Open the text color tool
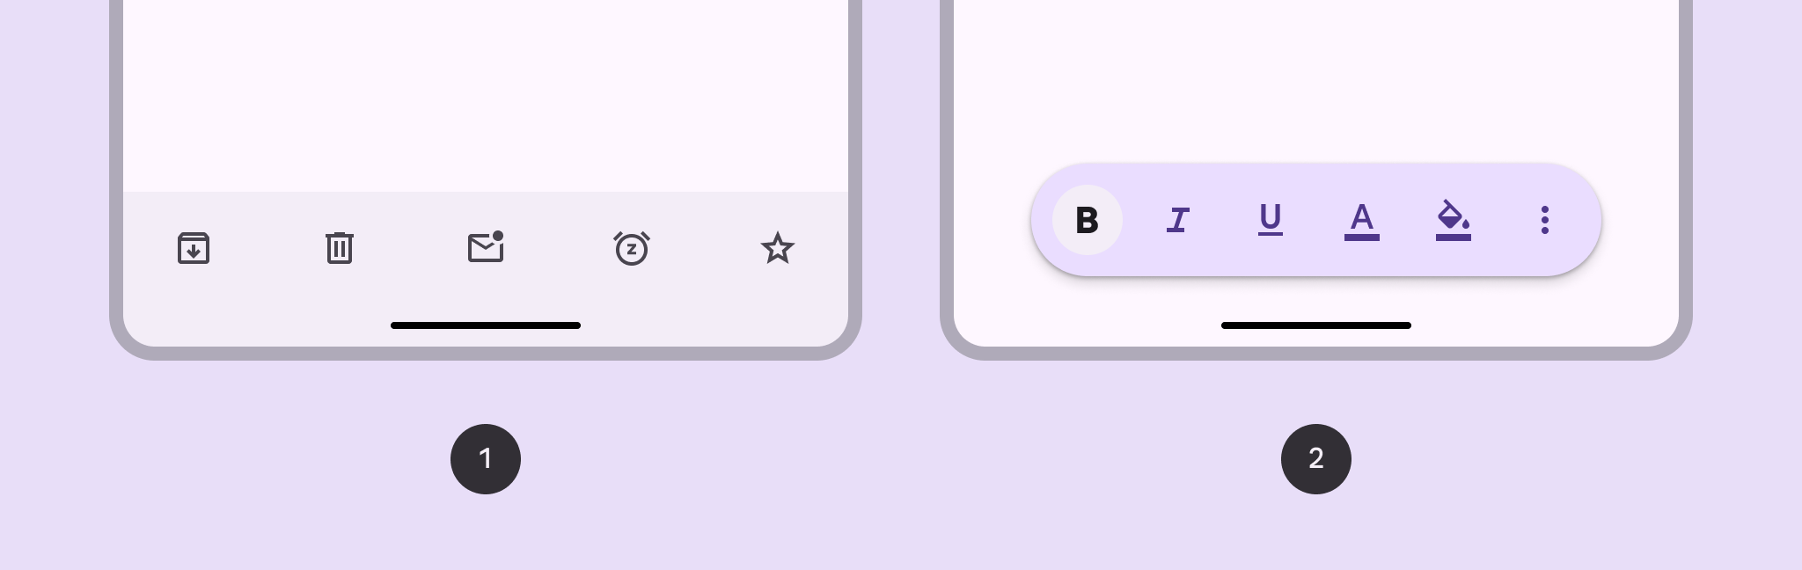Screen dimensions: 1802x570 (x=1362, y=220)
